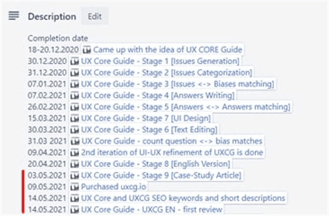The width and height of the screenshot is (331, 219).
Task: Click the date text '07.01.2021'
Action: [47, 84]
